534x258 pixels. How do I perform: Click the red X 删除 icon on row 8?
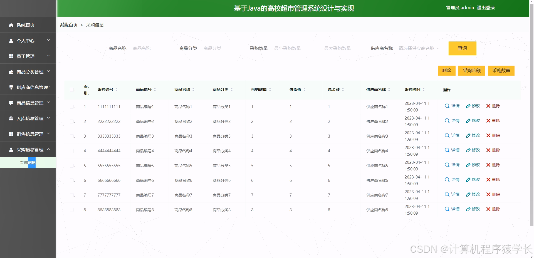click(x=488, y=209)
